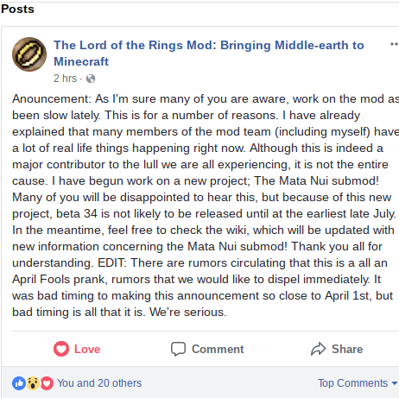Click the yellow Wow emoji reaction

click(33, 383)
